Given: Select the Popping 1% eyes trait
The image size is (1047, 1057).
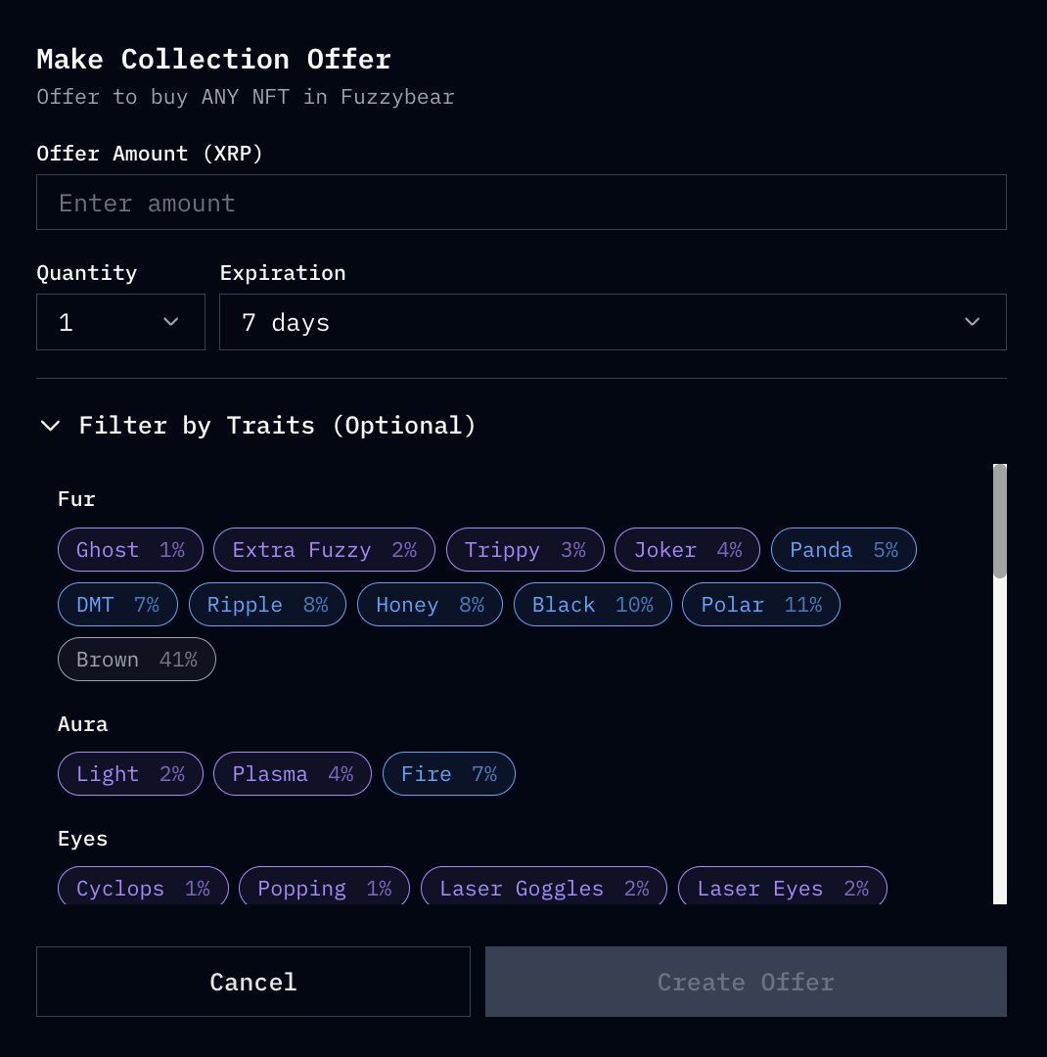Looking at the screenshot, I should pos(324,886).
